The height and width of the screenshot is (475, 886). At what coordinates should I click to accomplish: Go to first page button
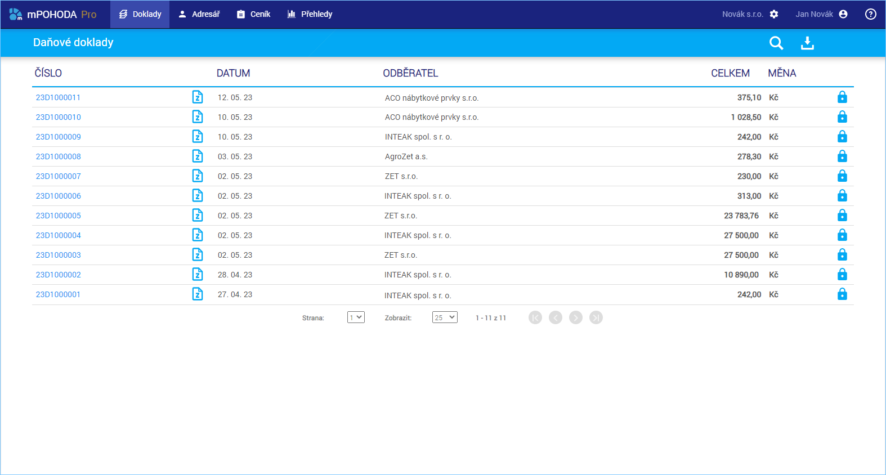[x=535, y=317]
